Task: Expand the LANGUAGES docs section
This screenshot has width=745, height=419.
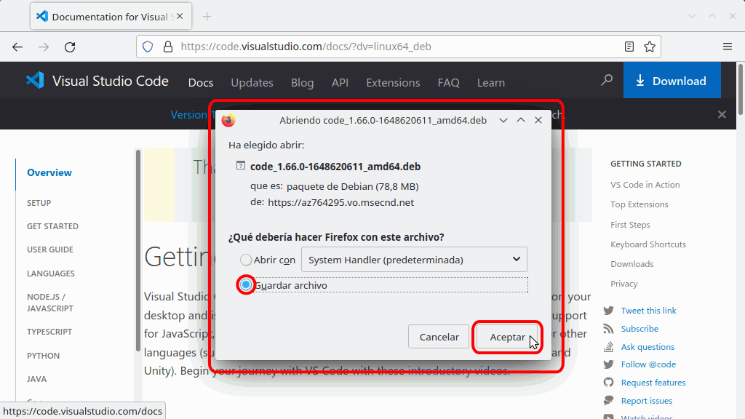Action: click(51, 274)
